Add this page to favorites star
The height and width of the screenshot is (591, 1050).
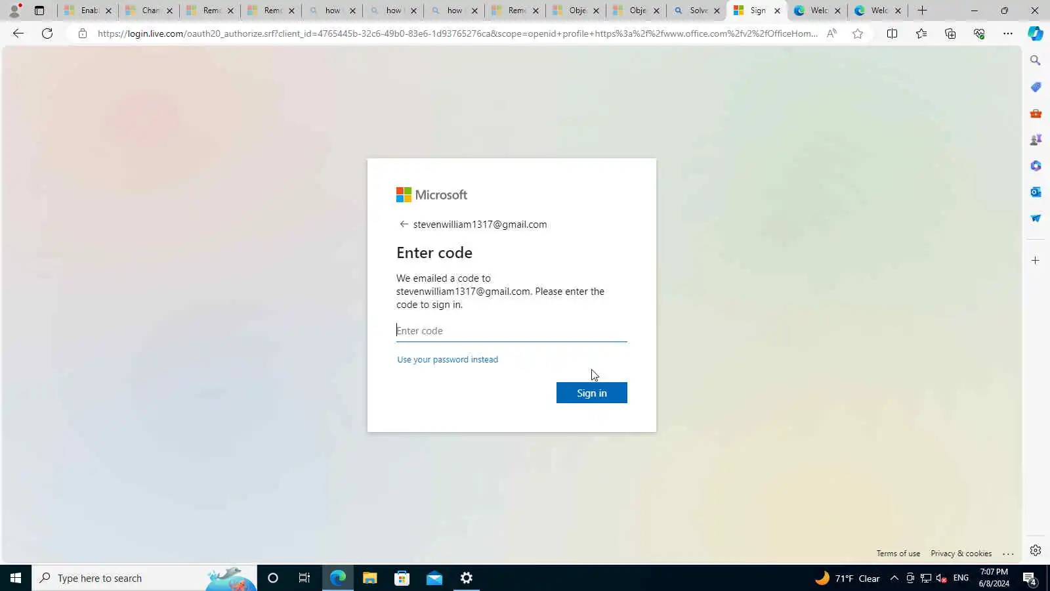pos(858,33)
